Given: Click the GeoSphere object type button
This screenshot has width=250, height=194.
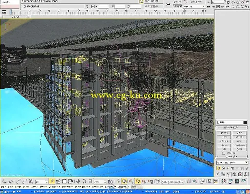Looking at the screenshot, I should click(239, 145).
